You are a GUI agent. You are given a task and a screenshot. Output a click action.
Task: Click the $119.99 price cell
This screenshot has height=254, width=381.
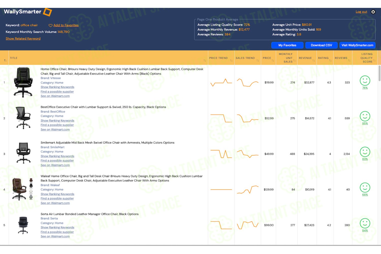tap(269, 83)
